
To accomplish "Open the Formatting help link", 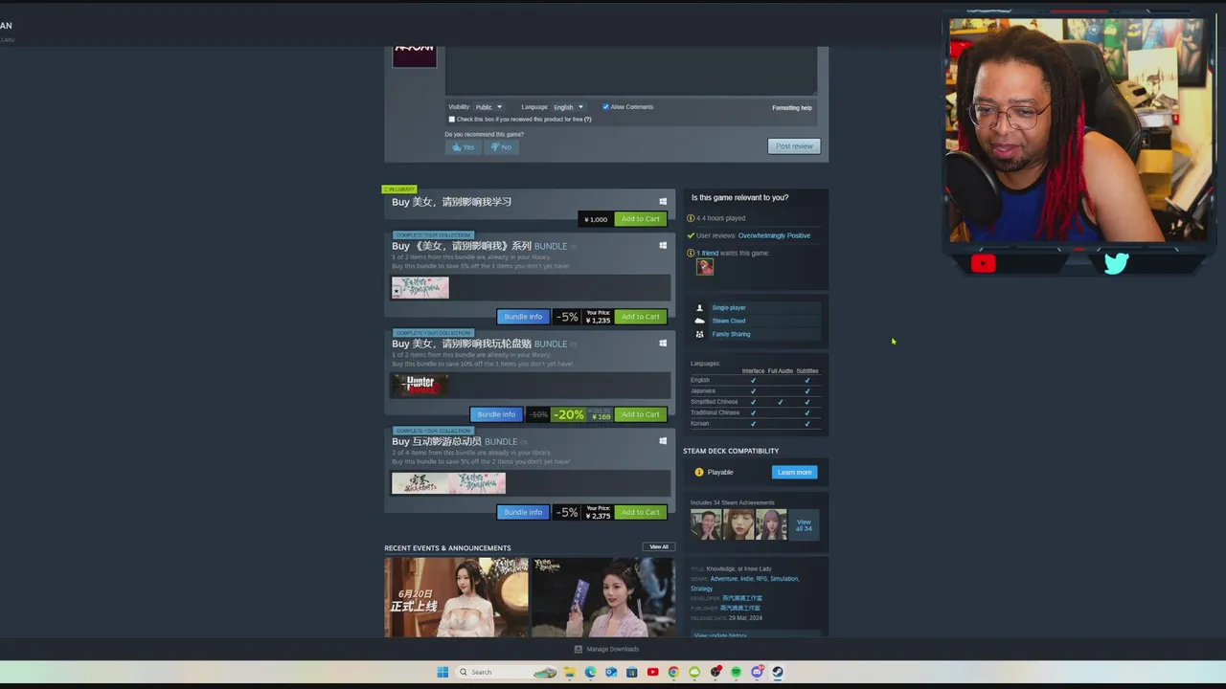I will 792,108.
